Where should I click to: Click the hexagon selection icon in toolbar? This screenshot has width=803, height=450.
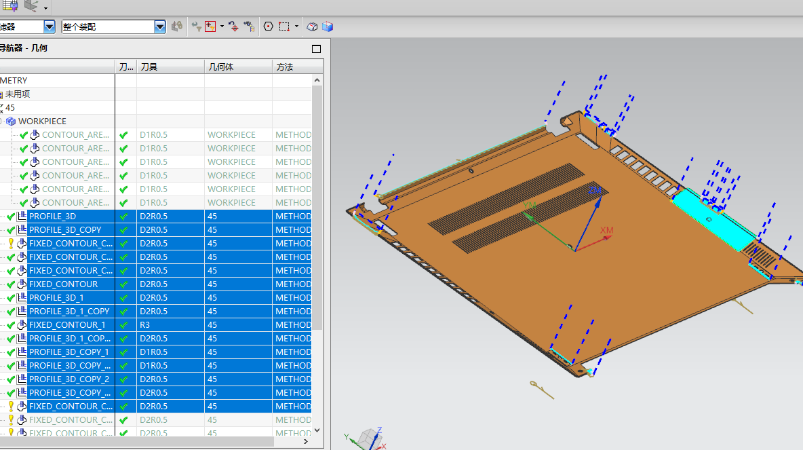268,26
